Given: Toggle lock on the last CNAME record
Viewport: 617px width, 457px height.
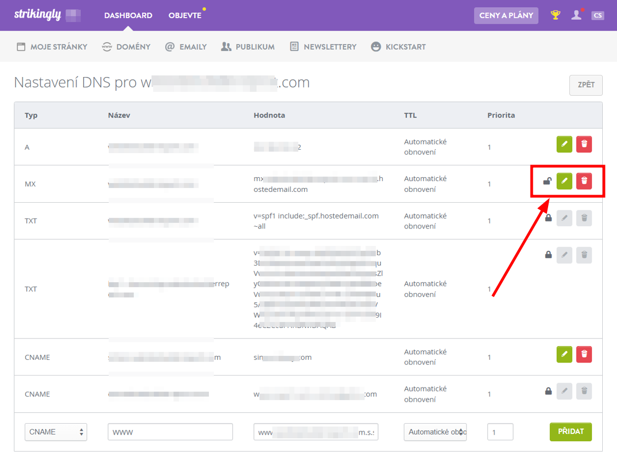Looking at the screenshot, I should 548,391.
